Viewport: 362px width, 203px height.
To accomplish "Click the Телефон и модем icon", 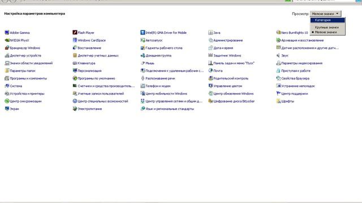I will click(143, 86).
